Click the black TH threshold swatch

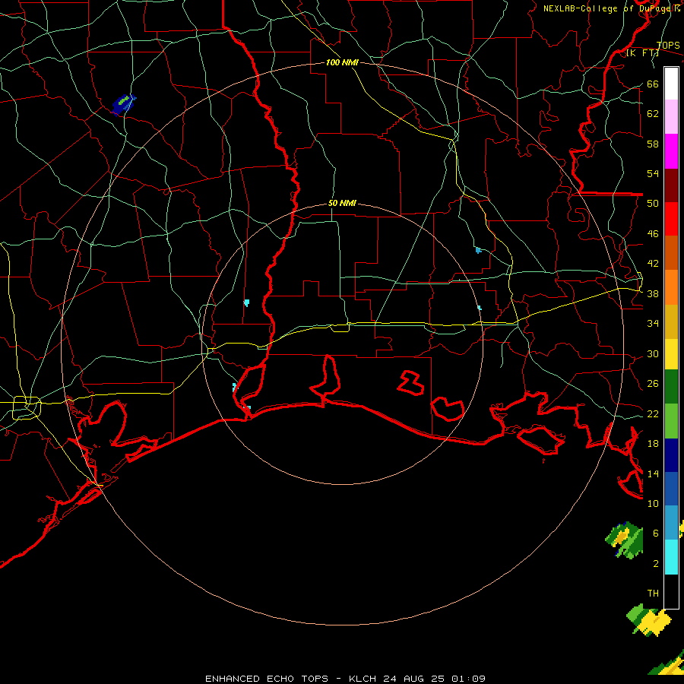pos(671,591)
